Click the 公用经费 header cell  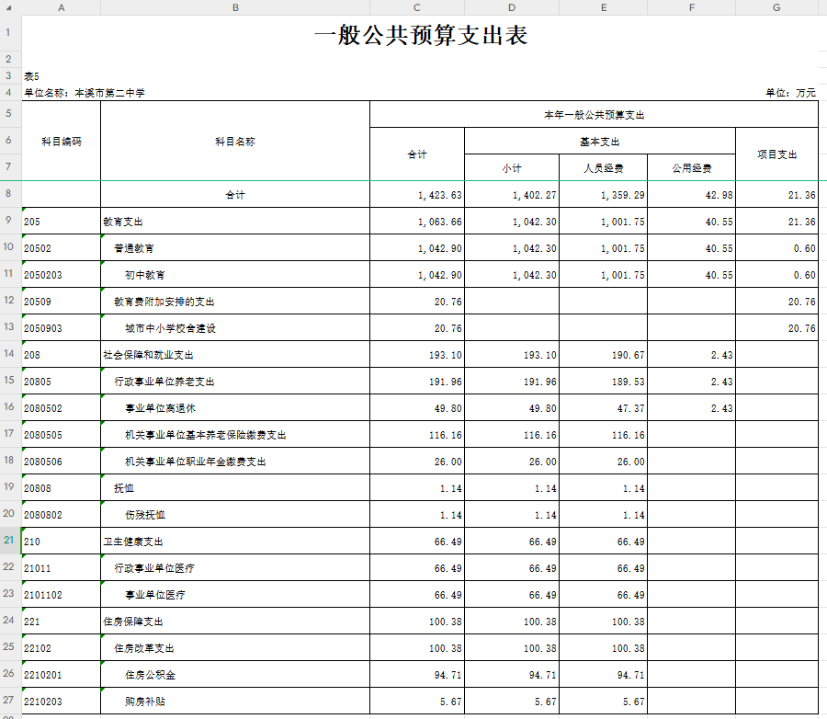pos(691,168)
